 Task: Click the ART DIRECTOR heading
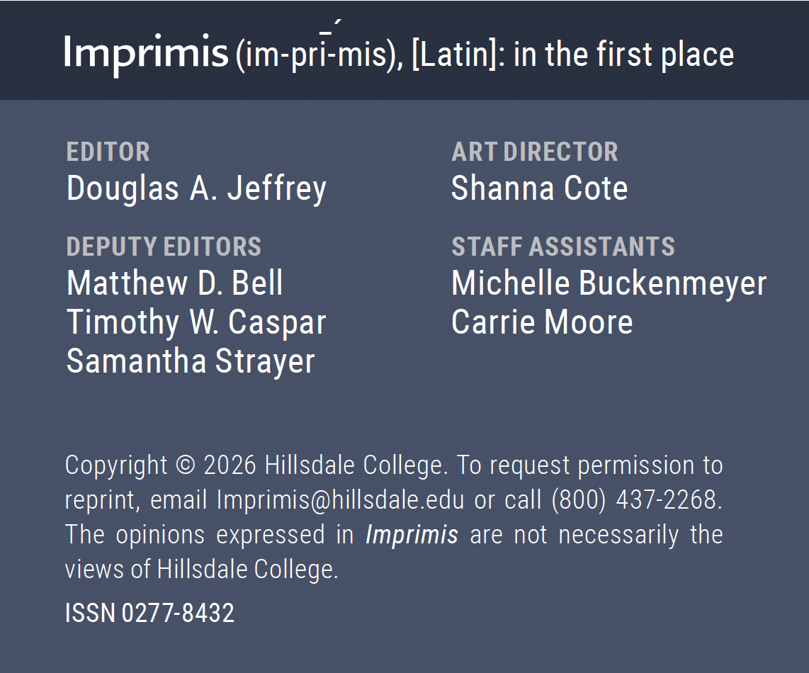pyautogui.click(x=535, y=152)
